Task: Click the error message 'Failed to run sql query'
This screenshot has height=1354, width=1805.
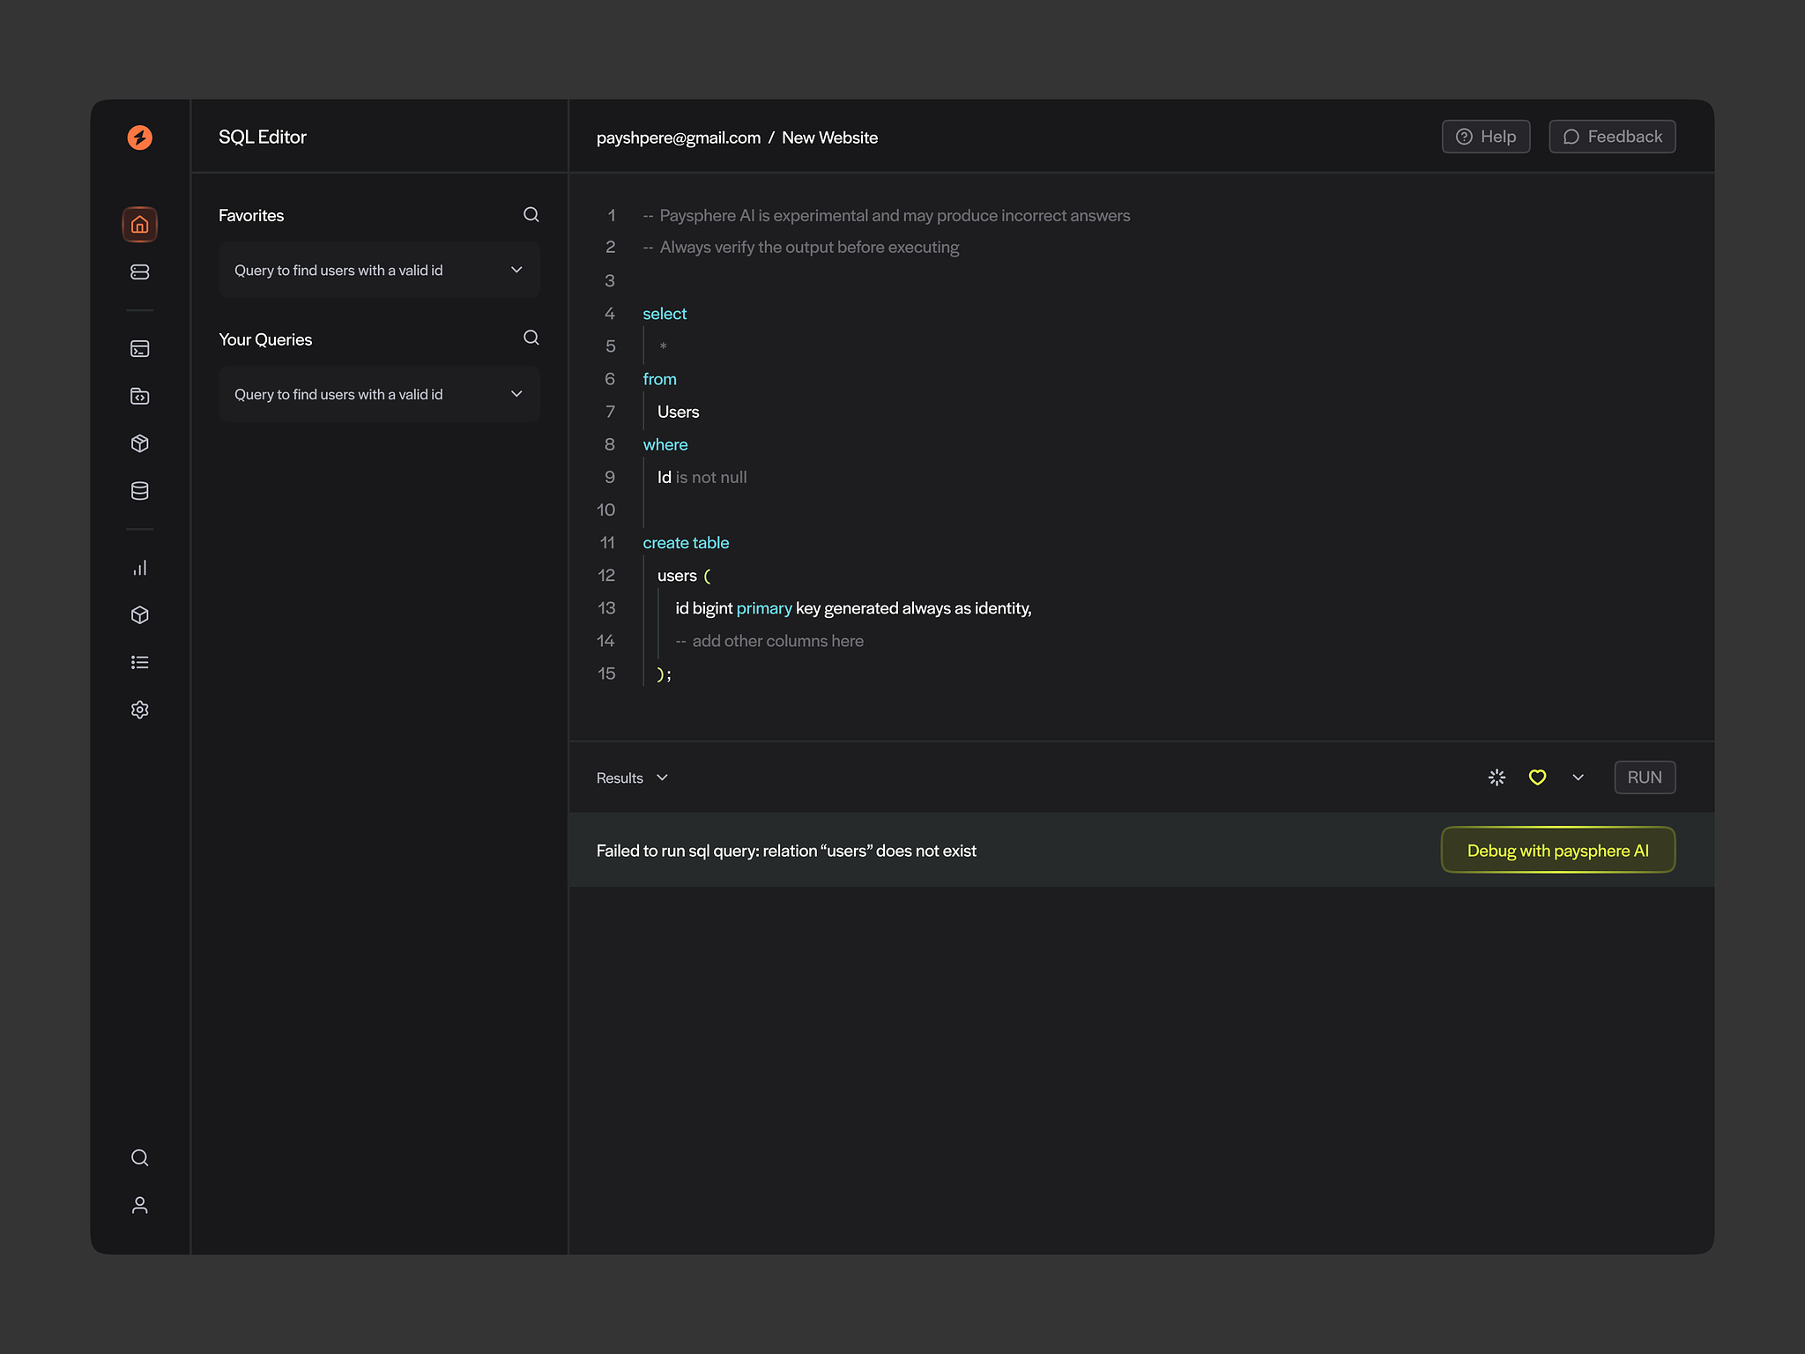Action: coord(786,851)
